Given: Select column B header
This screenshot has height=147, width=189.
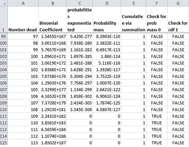Looking at the screenshot, I should click(x=53, y=3).
